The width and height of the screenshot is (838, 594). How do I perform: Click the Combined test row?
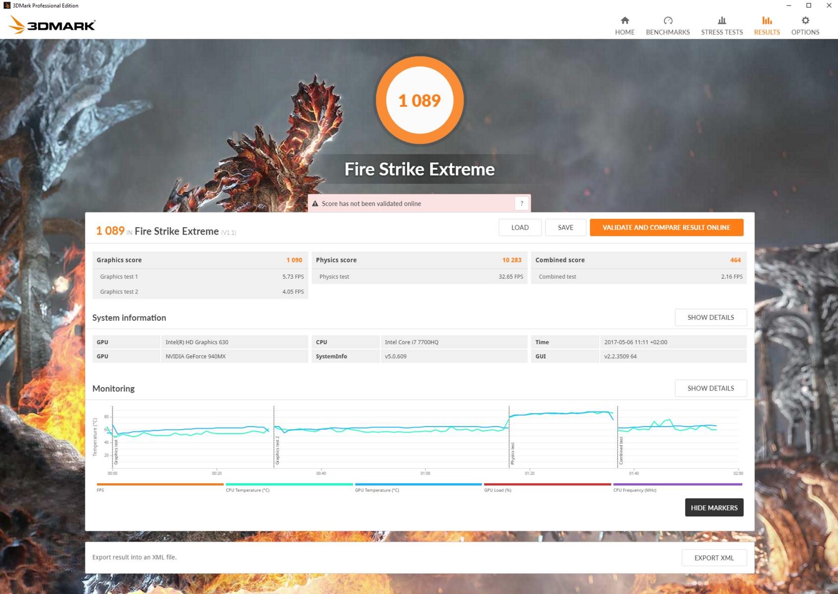[639, 277]
